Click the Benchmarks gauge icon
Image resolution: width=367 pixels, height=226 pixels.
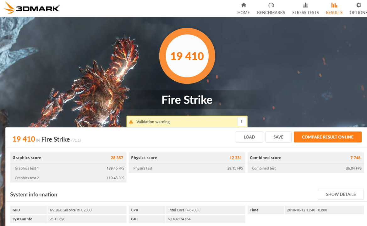271,5
